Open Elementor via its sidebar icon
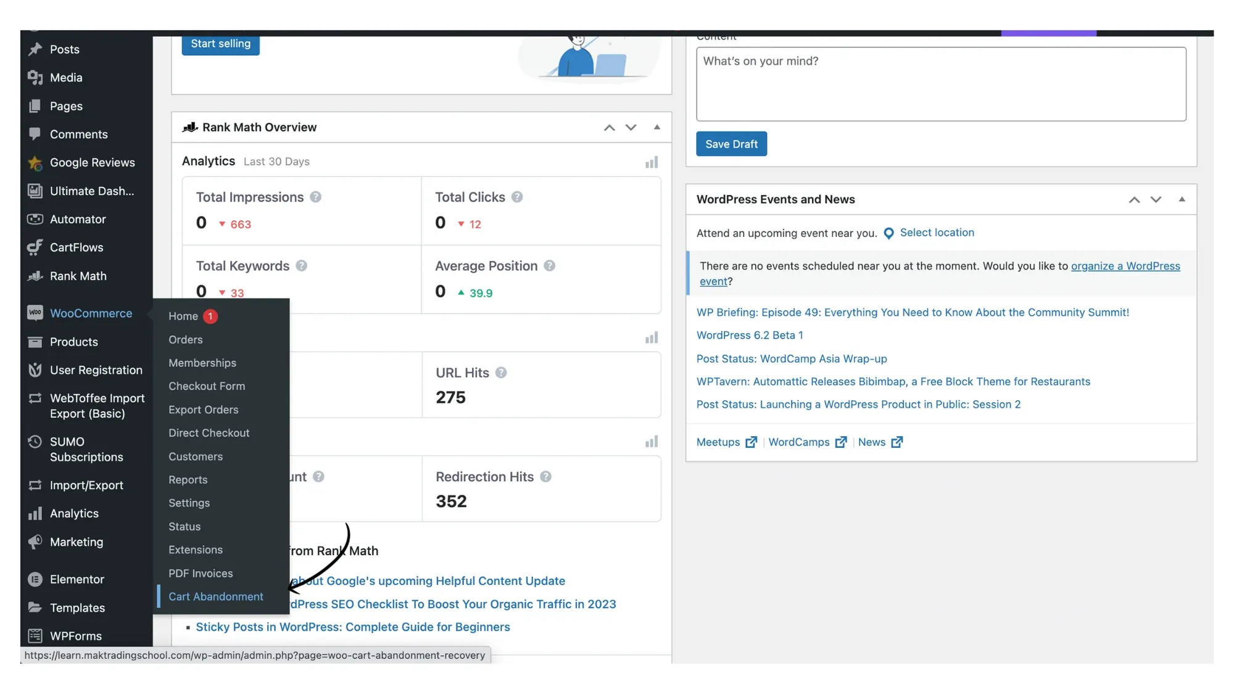Screen dimensions: 1234x694 click(36, 579)
